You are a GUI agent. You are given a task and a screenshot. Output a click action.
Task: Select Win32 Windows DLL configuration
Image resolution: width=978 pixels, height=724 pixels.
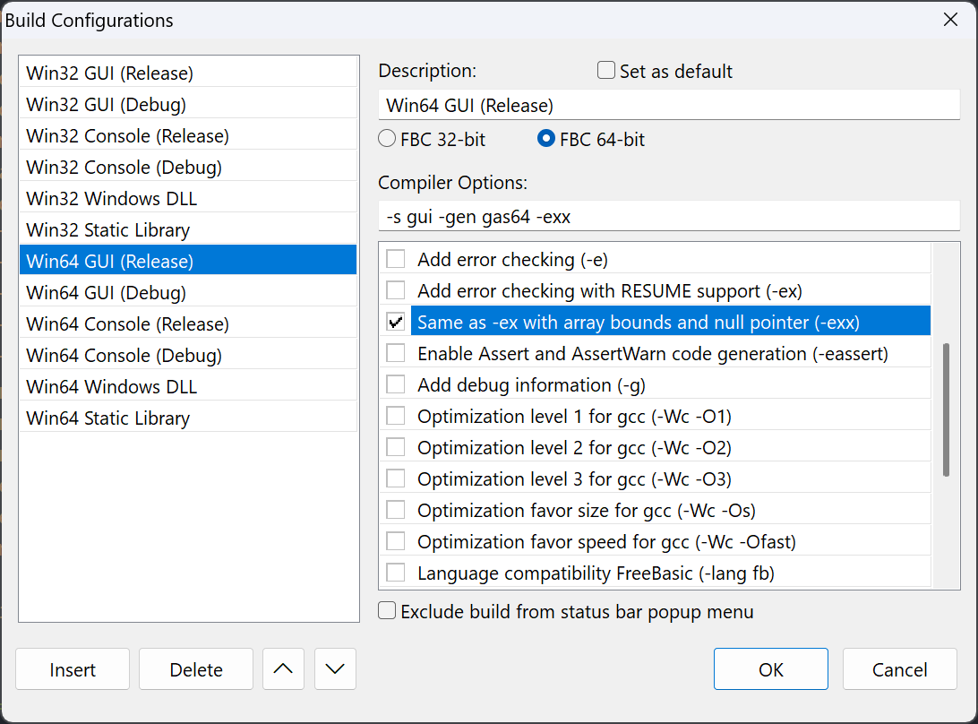(188, 199)
